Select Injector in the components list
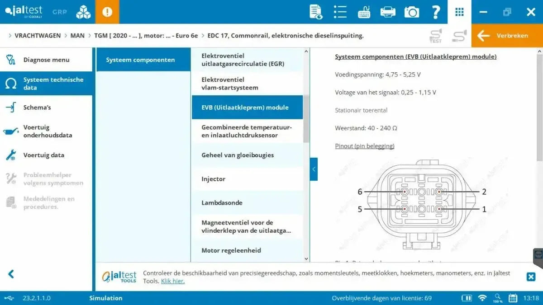The width and height of the screenshot is (543, 305). (213, 179)
